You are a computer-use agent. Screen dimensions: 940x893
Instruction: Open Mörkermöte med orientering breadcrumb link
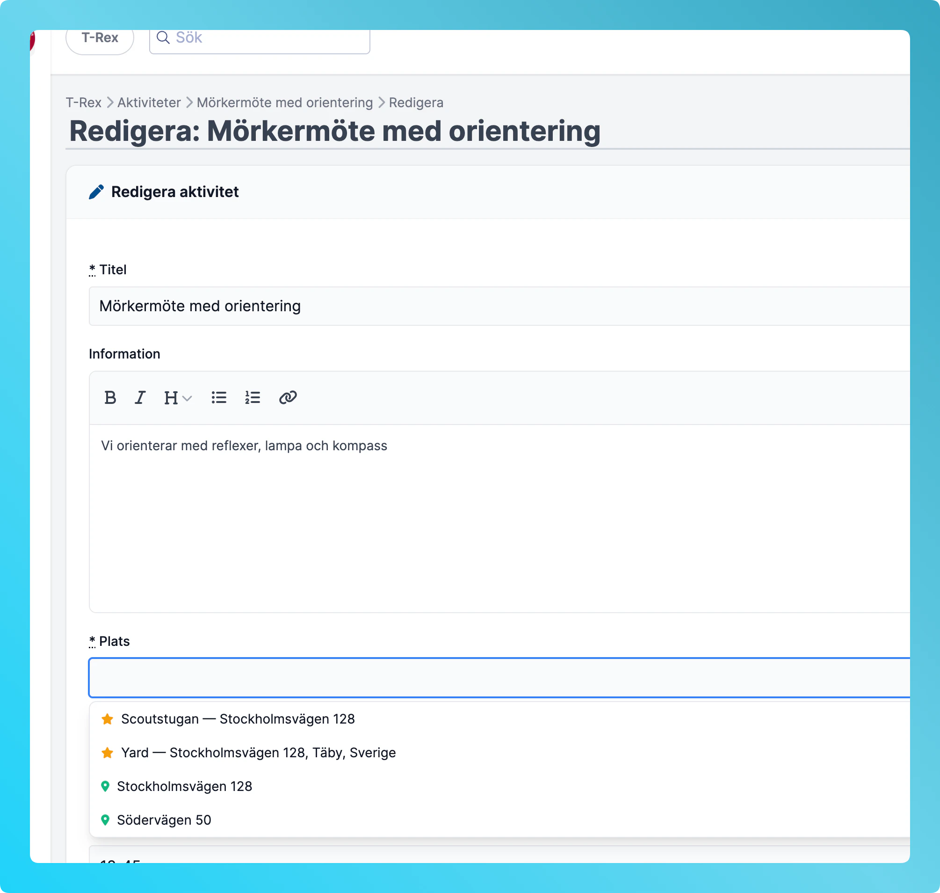click(284, 102)
